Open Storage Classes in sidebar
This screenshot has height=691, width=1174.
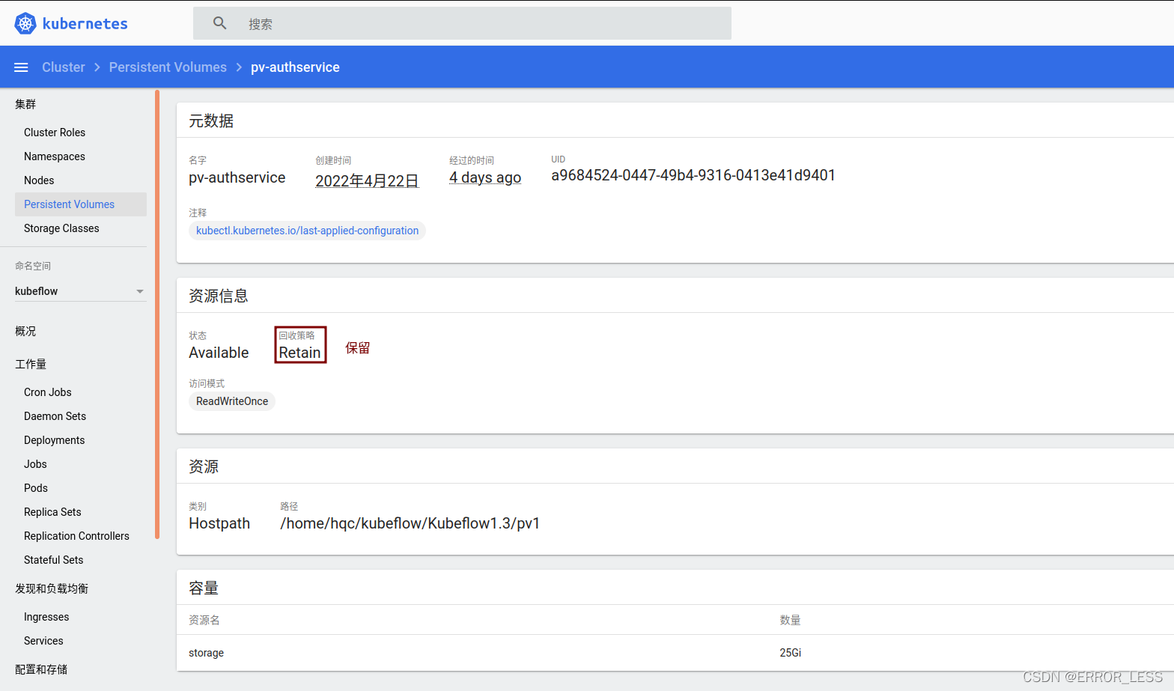[61, 228]
